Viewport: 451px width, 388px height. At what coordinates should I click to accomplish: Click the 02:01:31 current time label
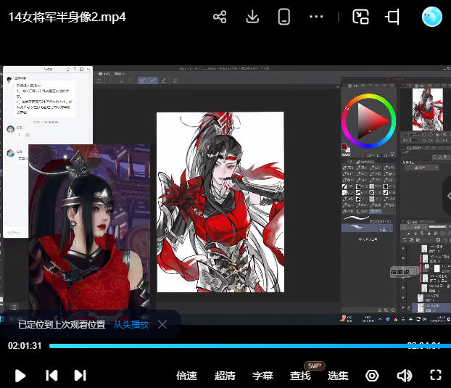25,346
